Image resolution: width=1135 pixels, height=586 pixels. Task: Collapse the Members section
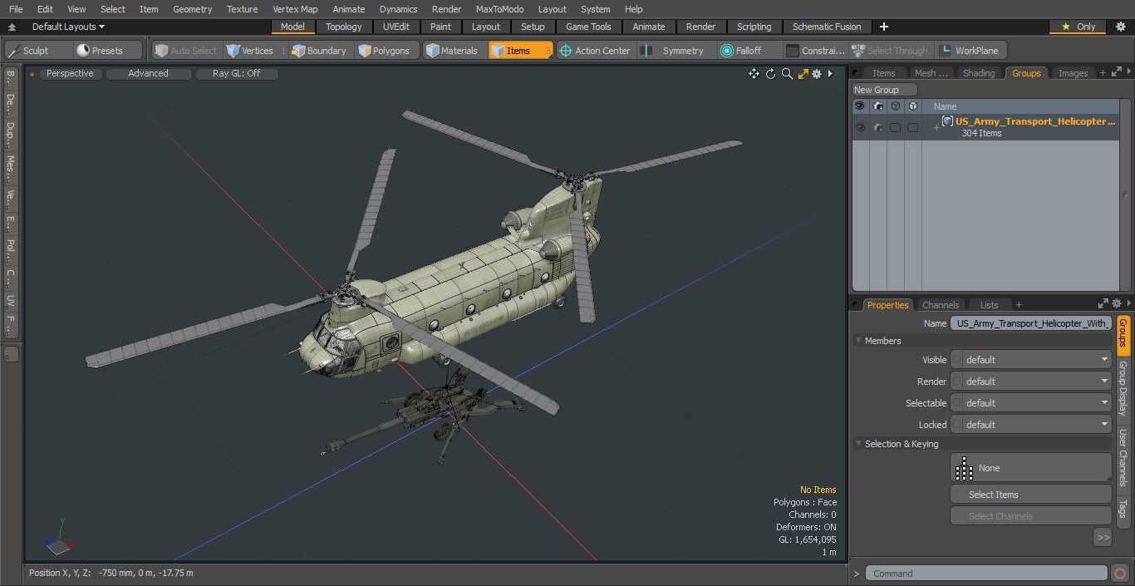pos(858,341)
